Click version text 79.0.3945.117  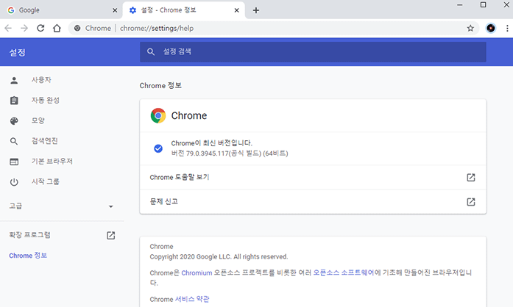pos(208,153)
